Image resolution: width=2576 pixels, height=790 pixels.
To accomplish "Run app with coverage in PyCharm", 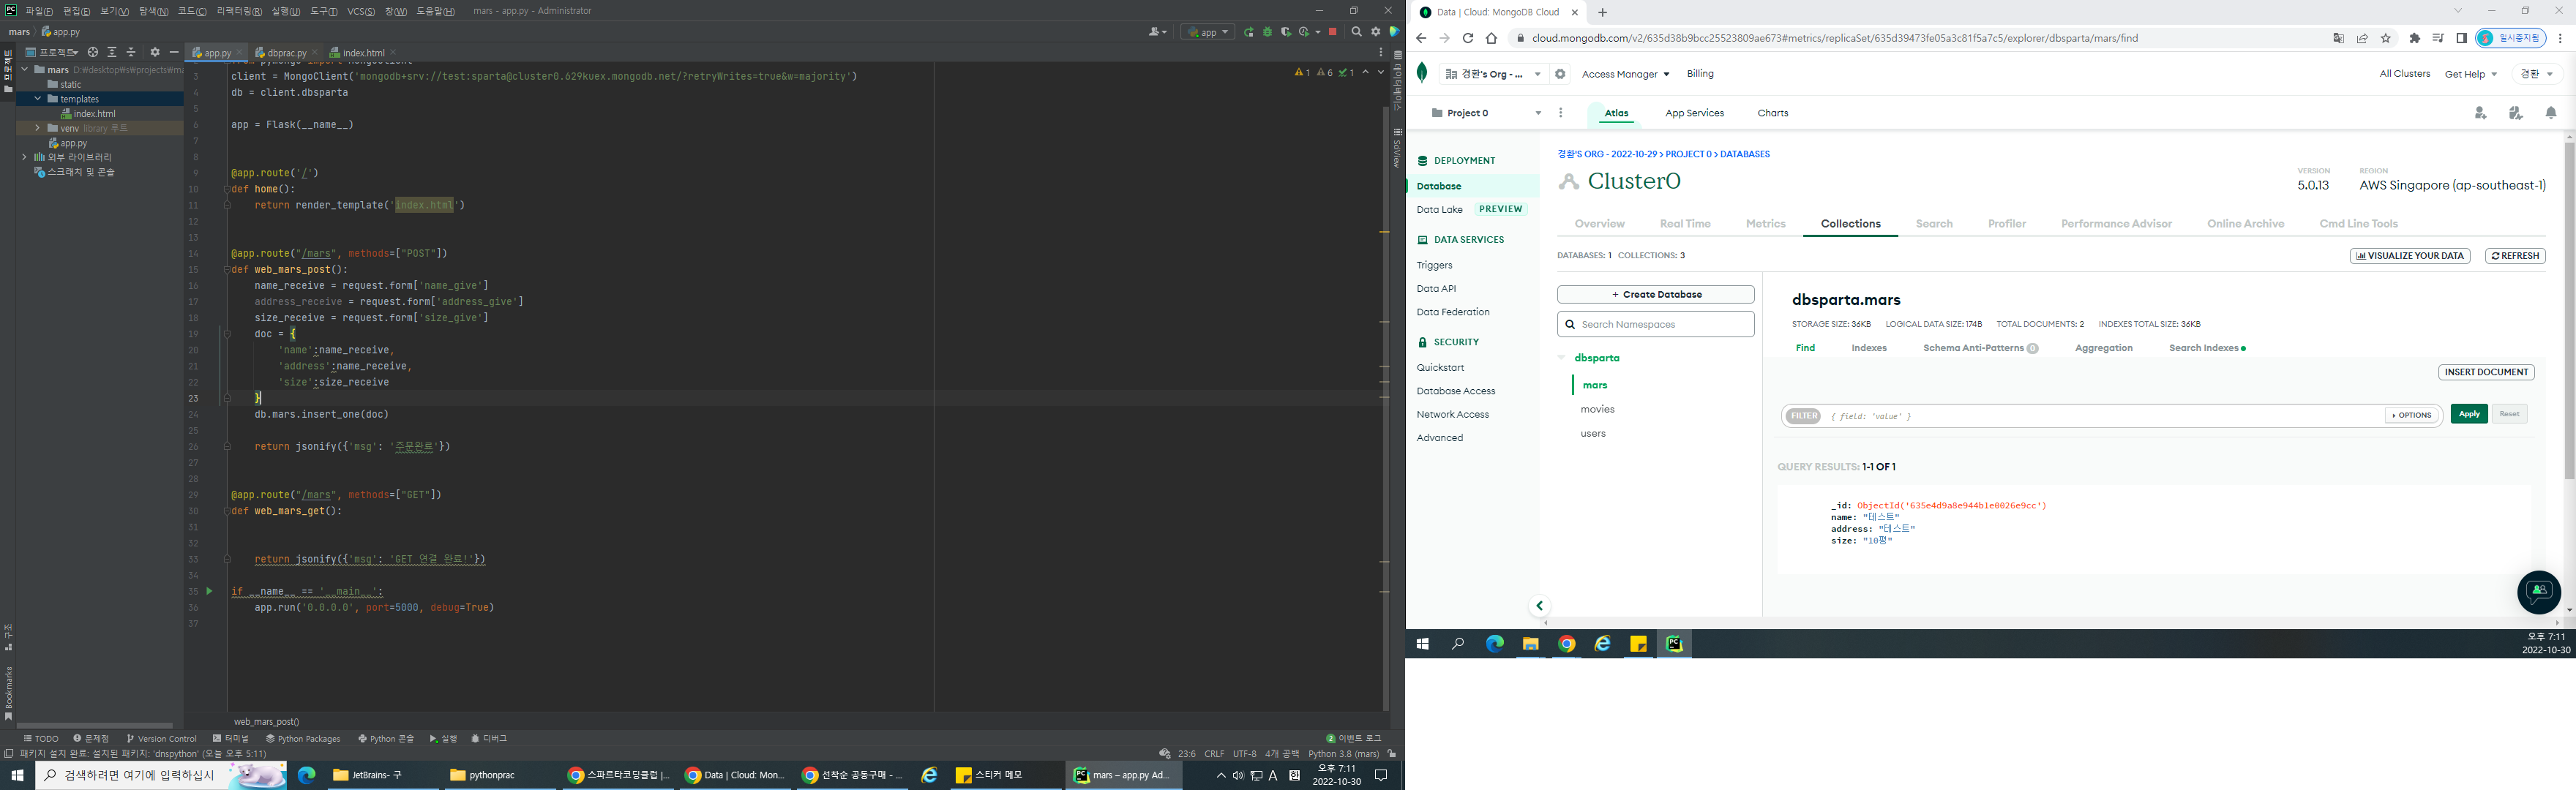I will (x=1287, y=32).
